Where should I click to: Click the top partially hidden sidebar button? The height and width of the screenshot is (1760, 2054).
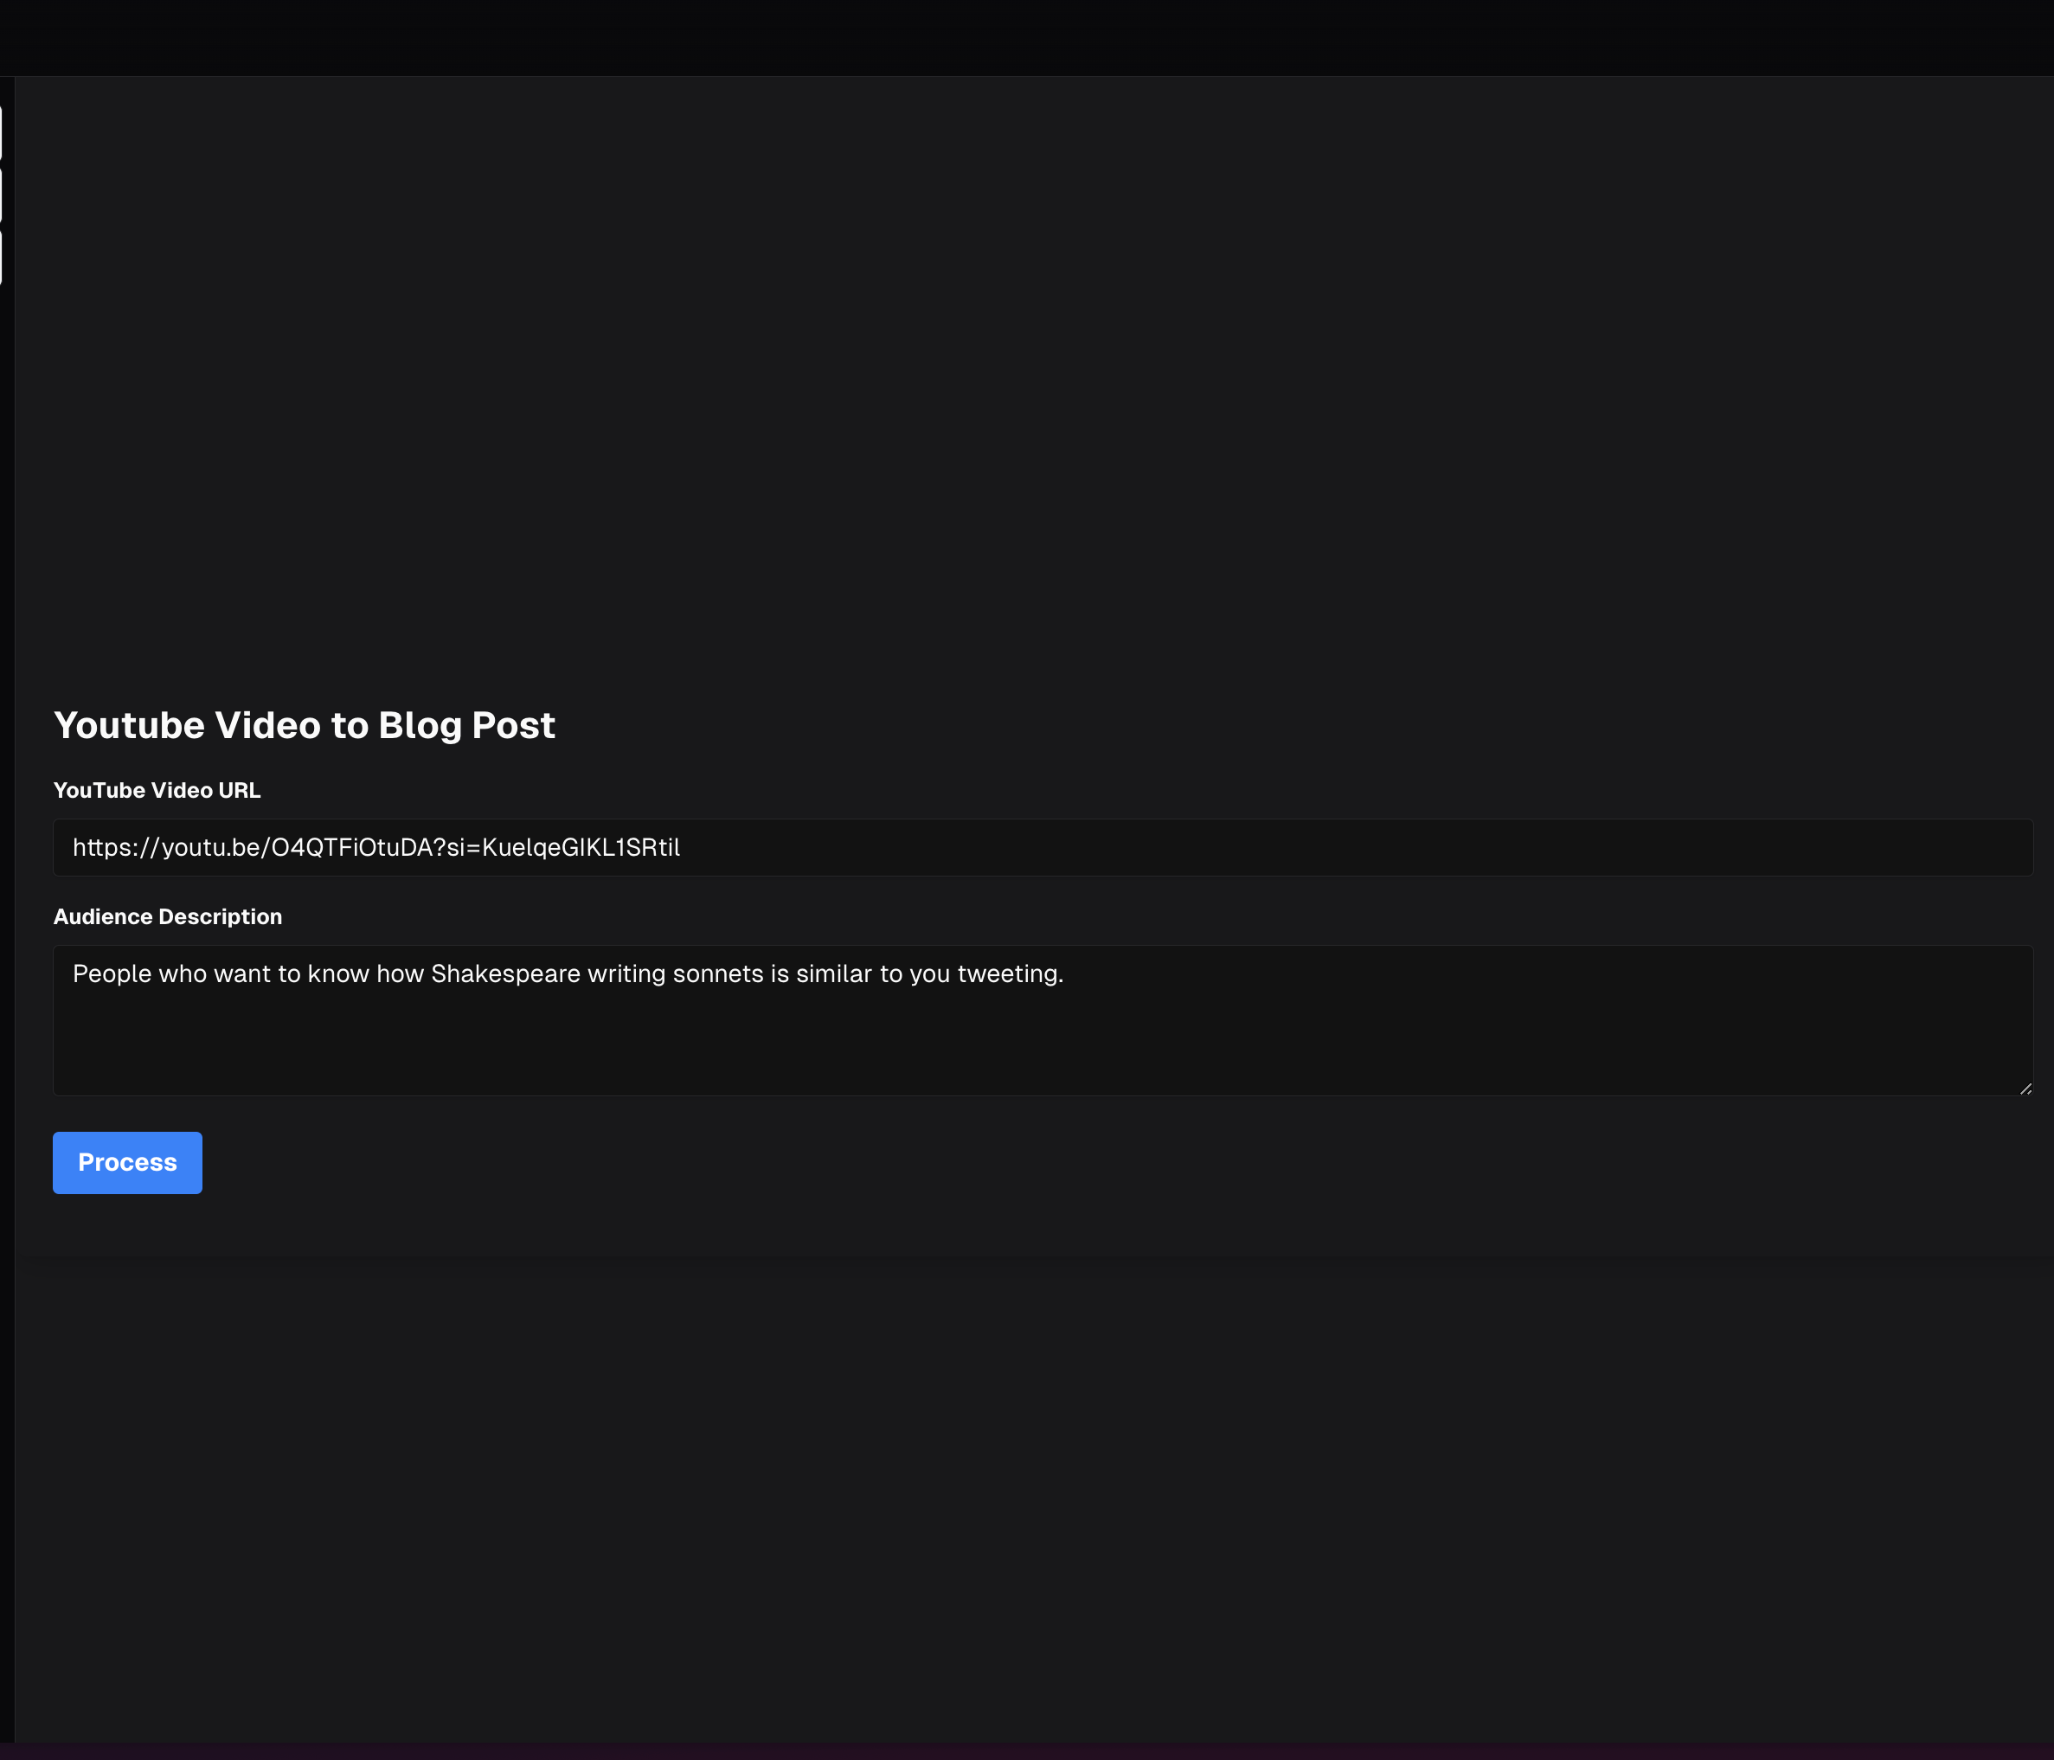1,132
